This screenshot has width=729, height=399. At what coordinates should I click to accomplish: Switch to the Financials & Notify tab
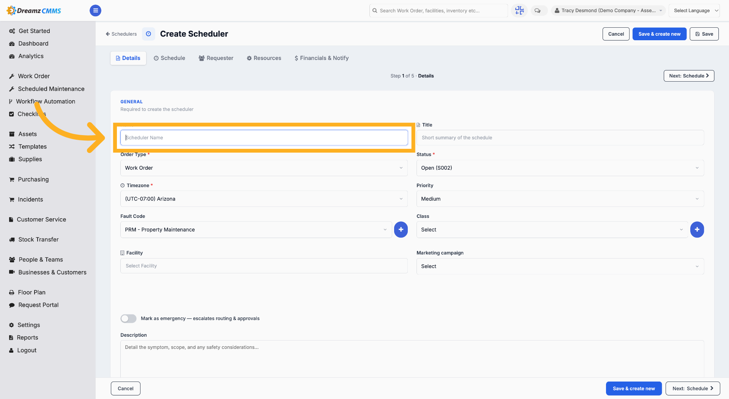[x=322, y=58]
